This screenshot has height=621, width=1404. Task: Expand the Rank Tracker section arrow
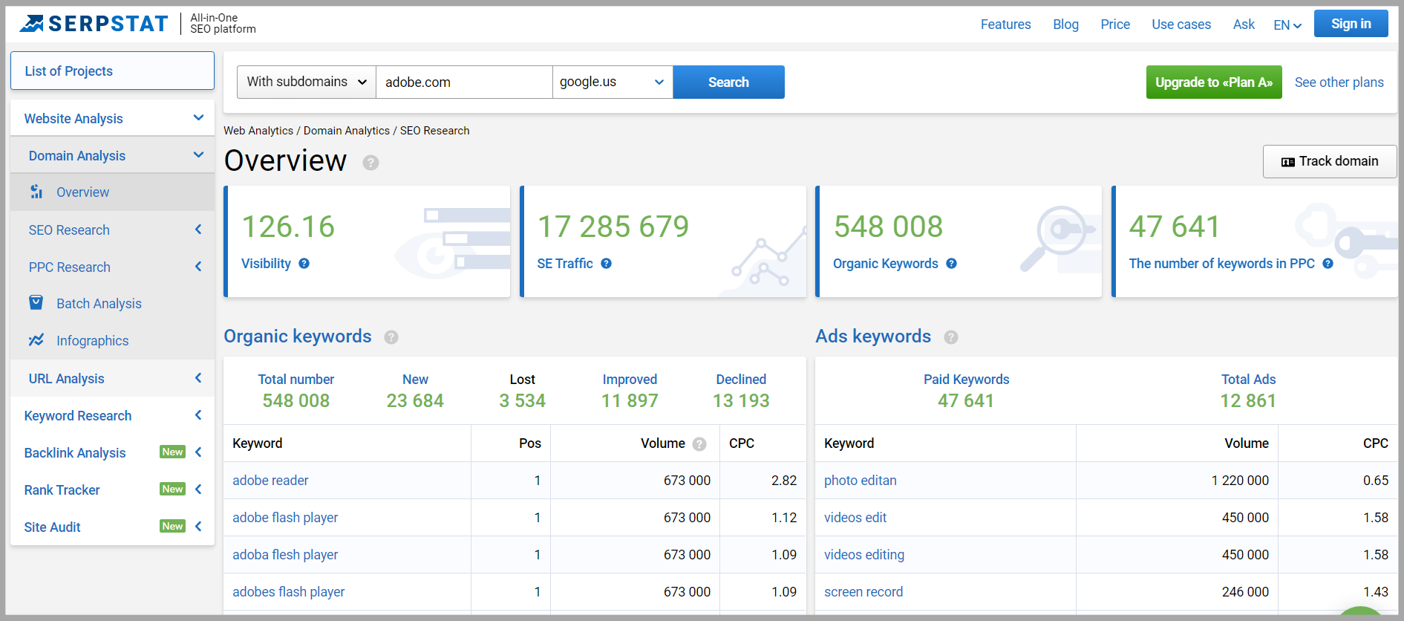tap(198, 490)
